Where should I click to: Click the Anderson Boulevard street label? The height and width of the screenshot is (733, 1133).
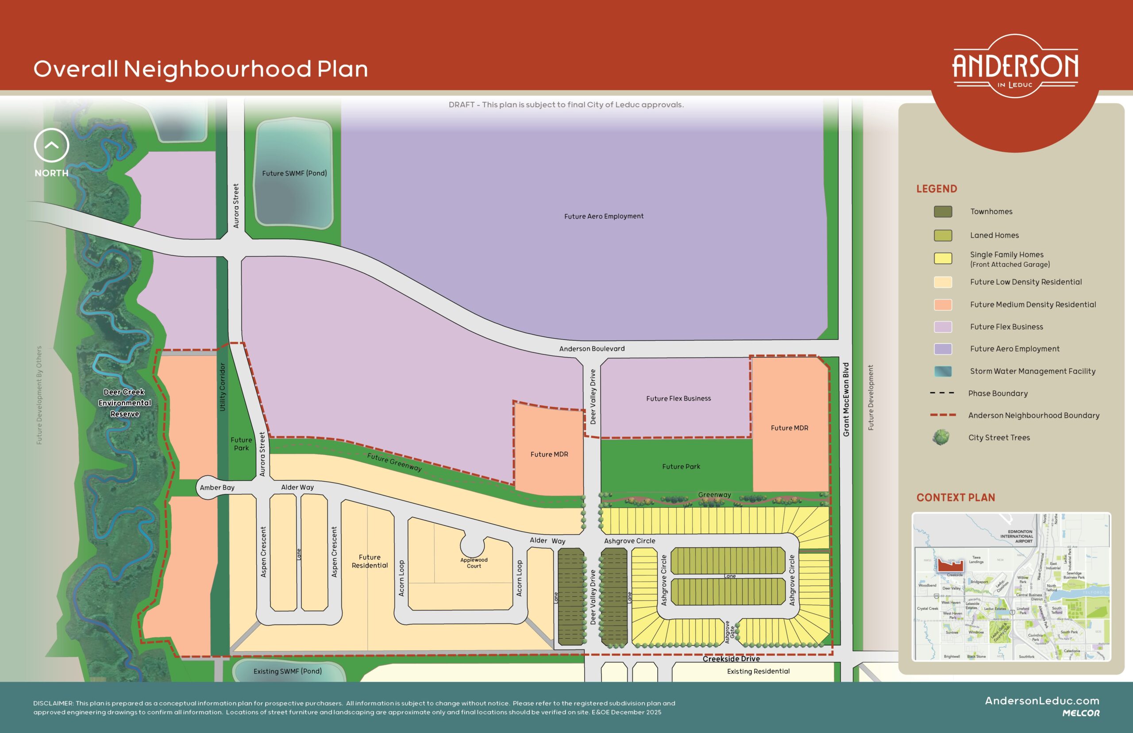pyautogui.click(x=591, y=349)
